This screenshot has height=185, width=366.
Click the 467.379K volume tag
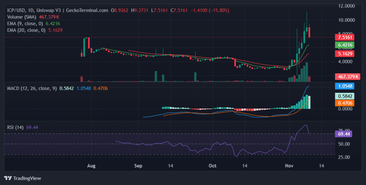347,76
